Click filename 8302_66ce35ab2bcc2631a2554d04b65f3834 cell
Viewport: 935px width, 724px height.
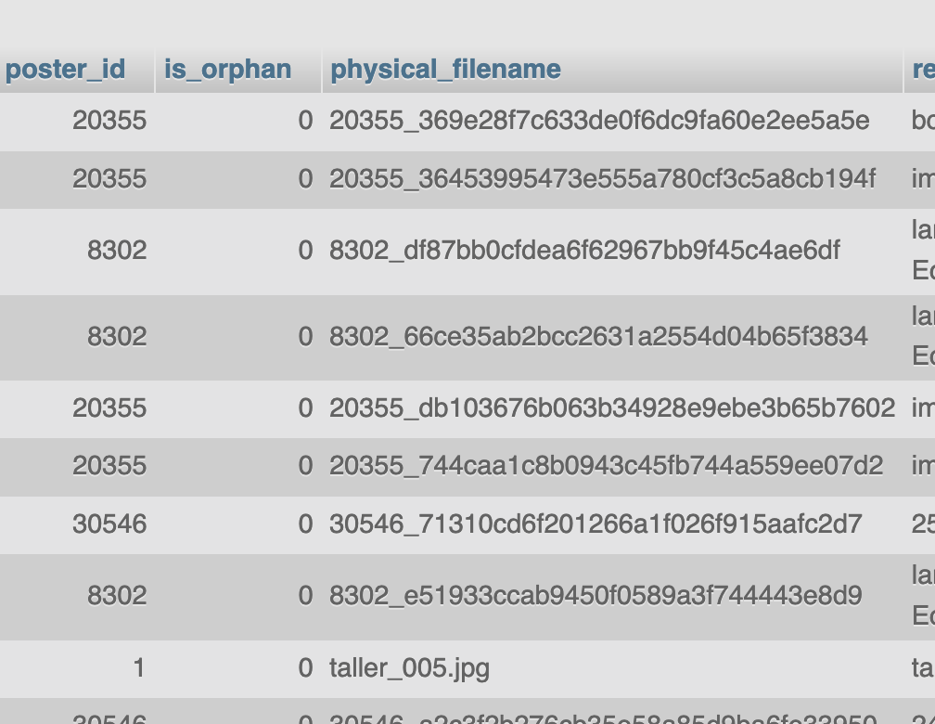point(598,336)
